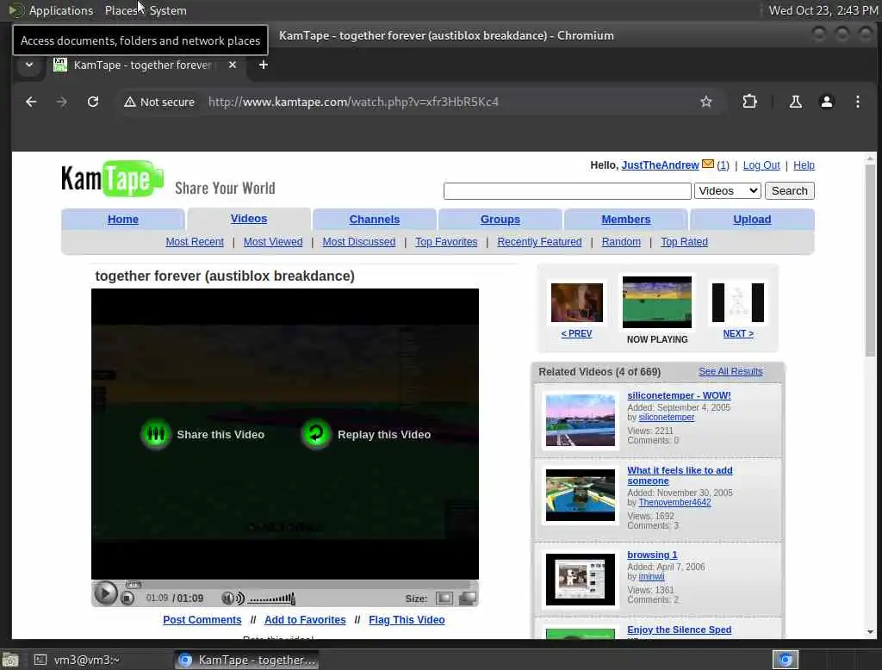Click the search text field
882x670 pixels.
[567, 190]
